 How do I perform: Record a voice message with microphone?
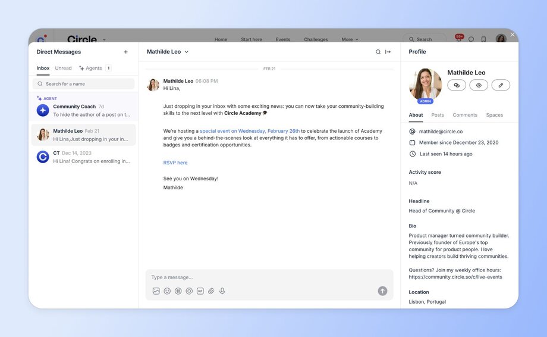pyautogui.click(x=222, y=291)
